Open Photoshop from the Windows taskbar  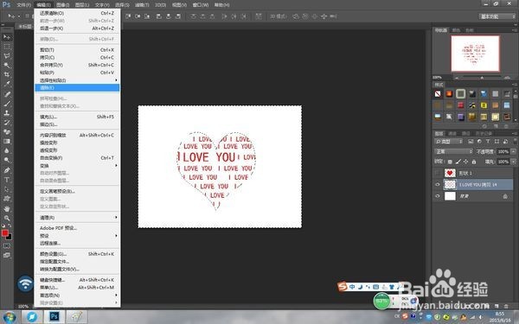pos(54,317)
